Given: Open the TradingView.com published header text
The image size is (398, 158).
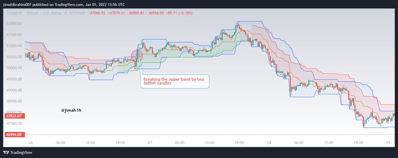Looking at the screenshot, I should click(64, 4).
